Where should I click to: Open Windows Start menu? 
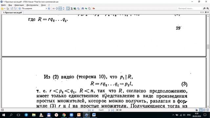[x=4, y=115]
